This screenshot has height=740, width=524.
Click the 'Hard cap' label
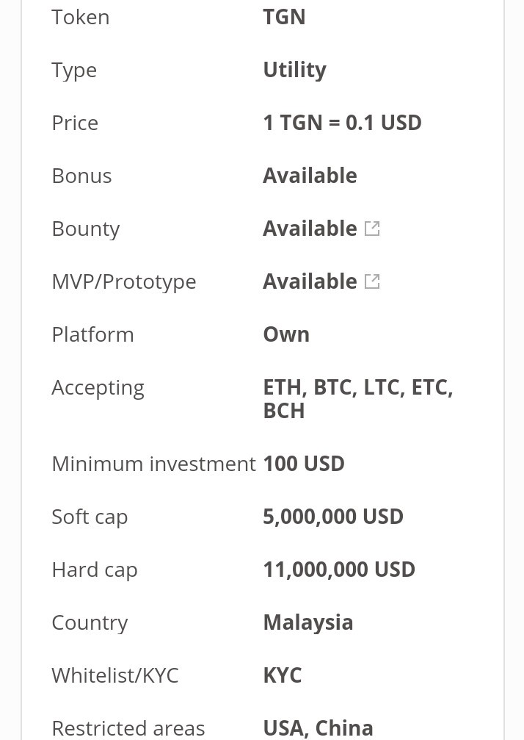tap(95, 570)
